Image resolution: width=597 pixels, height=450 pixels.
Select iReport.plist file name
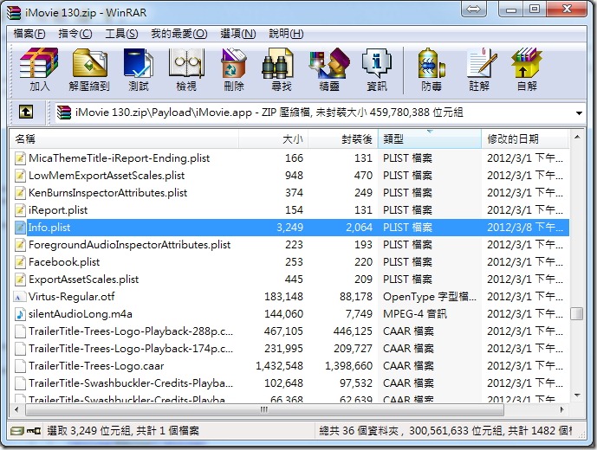[58, 210]
